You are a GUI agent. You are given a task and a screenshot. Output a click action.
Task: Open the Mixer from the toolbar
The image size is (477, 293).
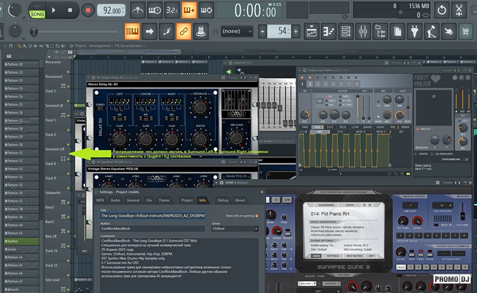[x=364, y=32]
